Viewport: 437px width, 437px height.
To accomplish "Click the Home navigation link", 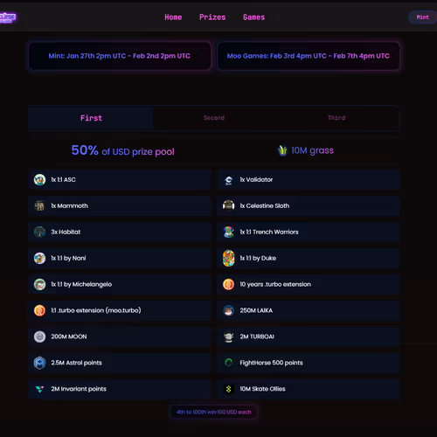I will (x=173, y=17).
